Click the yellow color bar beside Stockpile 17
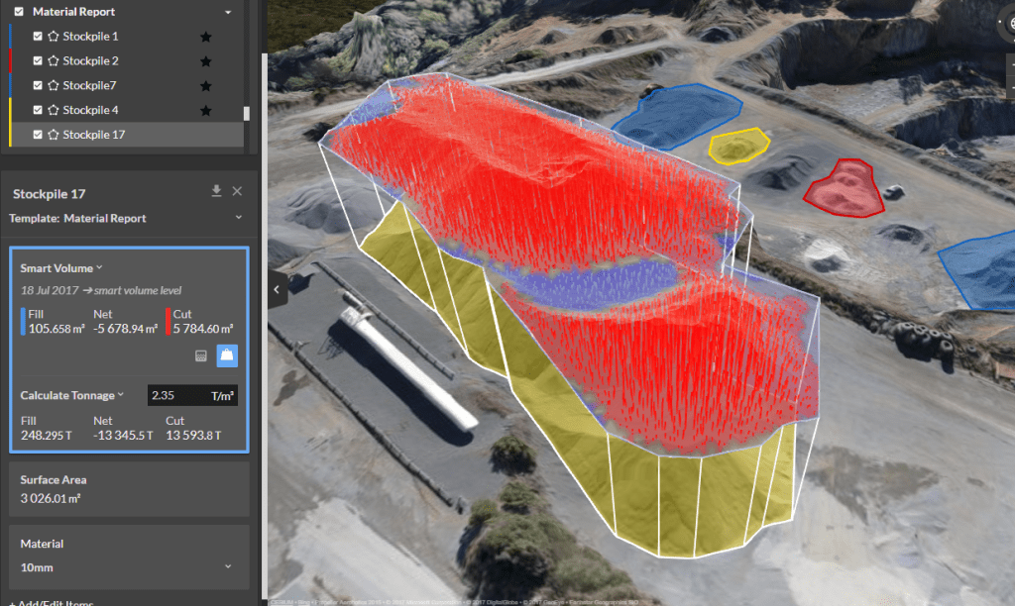Screen dimensions: 1015x606 [x=8, y=135]
